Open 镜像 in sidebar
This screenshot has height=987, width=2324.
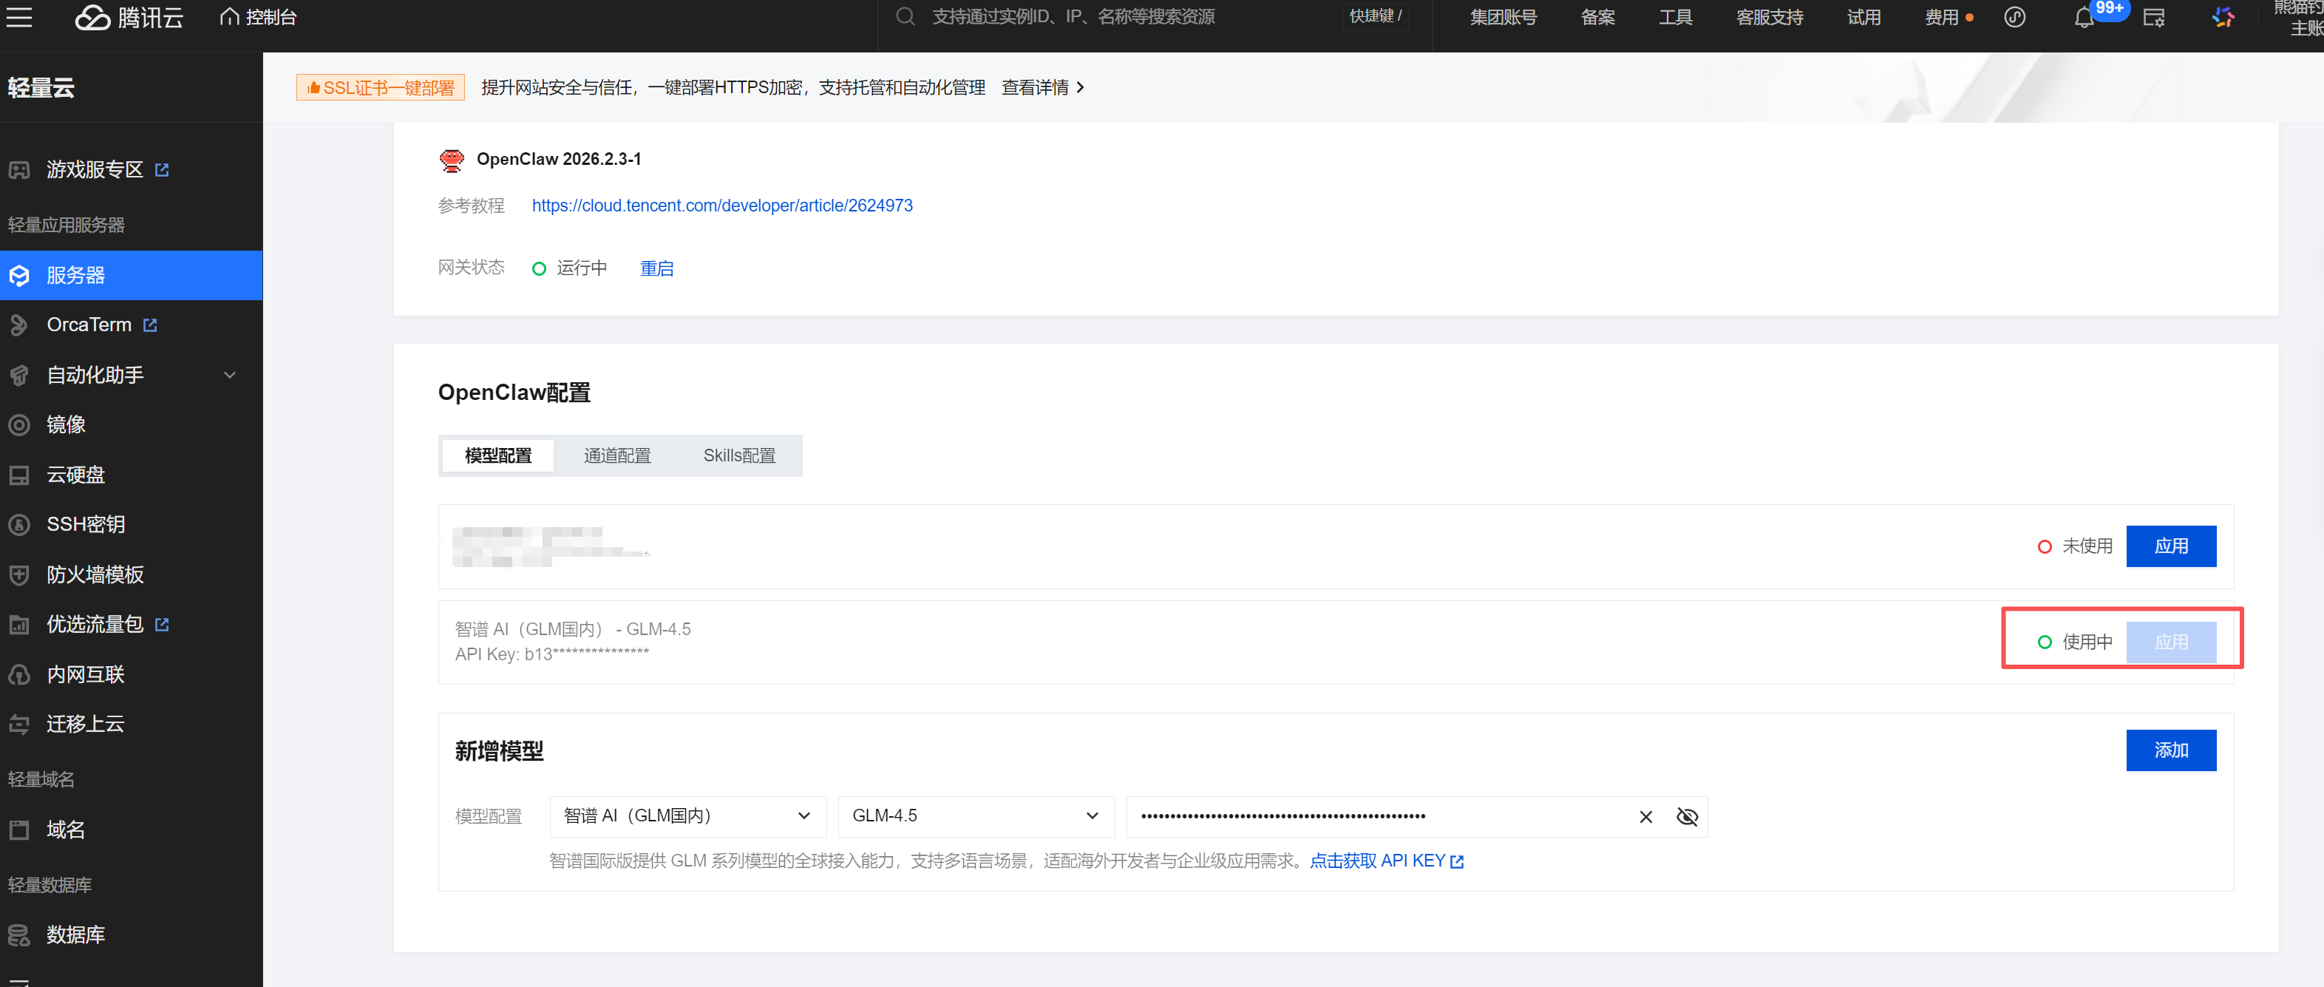(66, 425)
